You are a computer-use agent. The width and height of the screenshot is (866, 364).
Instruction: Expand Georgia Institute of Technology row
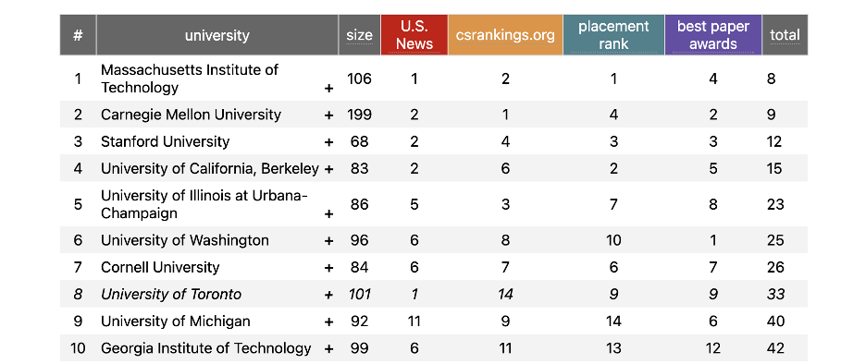328,348
